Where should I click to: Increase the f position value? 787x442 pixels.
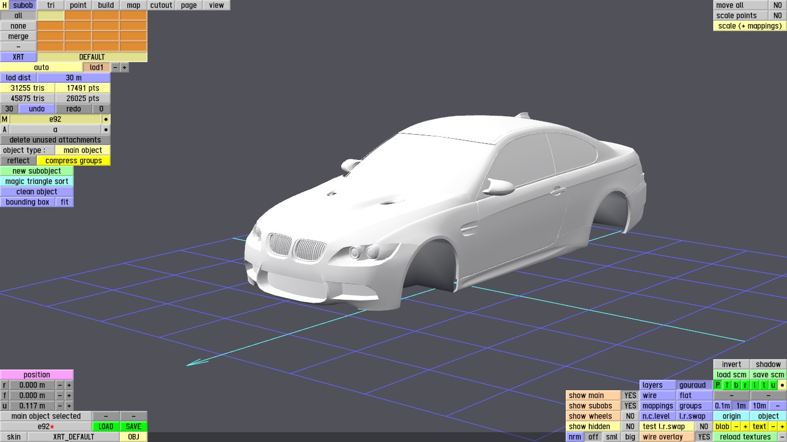69,395
